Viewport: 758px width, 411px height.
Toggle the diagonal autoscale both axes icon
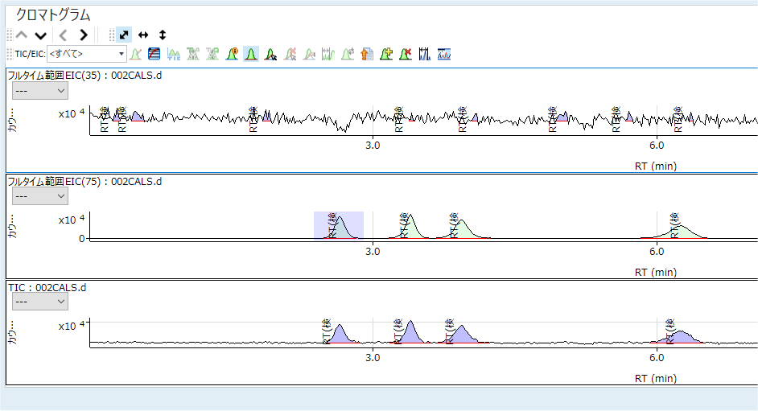[x=124, y=35]
